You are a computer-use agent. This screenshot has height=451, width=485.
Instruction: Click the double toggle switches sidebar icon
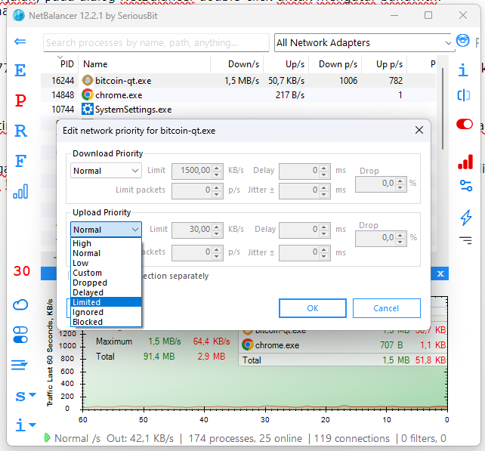click(20, 335)
